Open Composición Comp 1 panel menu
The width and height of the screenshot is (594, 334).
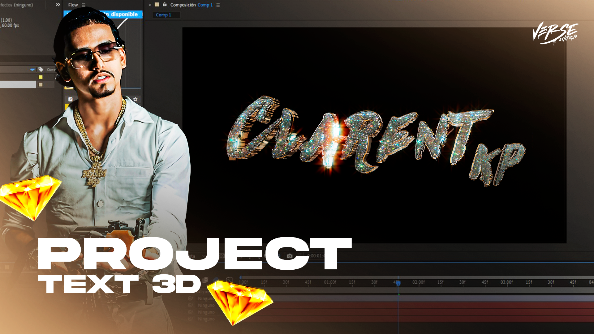(218, 5)
